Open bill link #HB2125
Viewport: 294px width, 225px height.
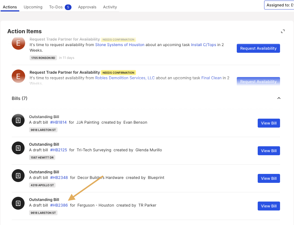click(59, 150)
